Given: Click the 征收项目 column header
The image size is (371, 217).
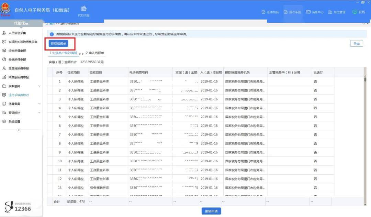Looking at the screenshot, I should (x=77, y=73).
